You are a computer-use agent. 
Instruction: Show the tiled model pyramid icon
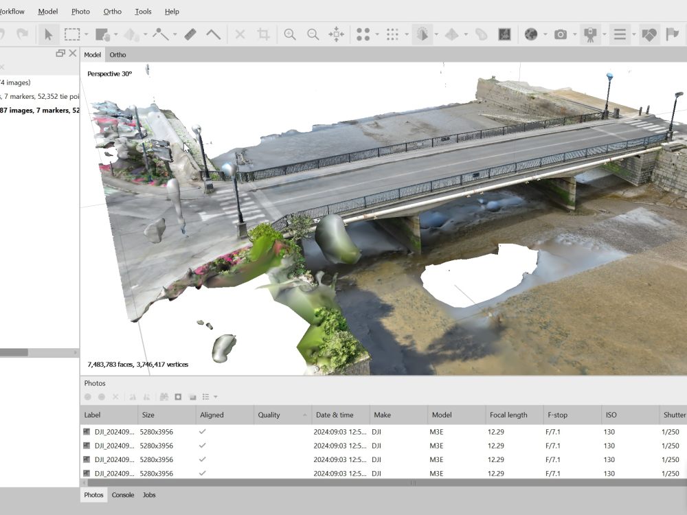pos(452,34)
